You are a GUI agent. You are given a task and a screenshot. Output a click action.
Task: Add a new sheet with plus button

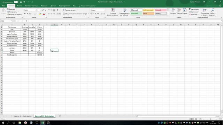click(x=60, y=116)
